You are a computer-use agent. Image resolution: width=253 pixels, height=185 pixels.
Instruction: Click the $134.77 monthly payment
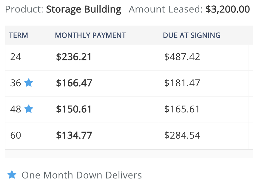pyautogui.click(x=74, y=135)
